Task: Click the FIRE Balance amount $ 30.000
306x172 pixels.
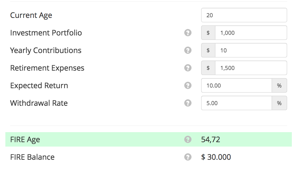Action: [x=216, y=157]
